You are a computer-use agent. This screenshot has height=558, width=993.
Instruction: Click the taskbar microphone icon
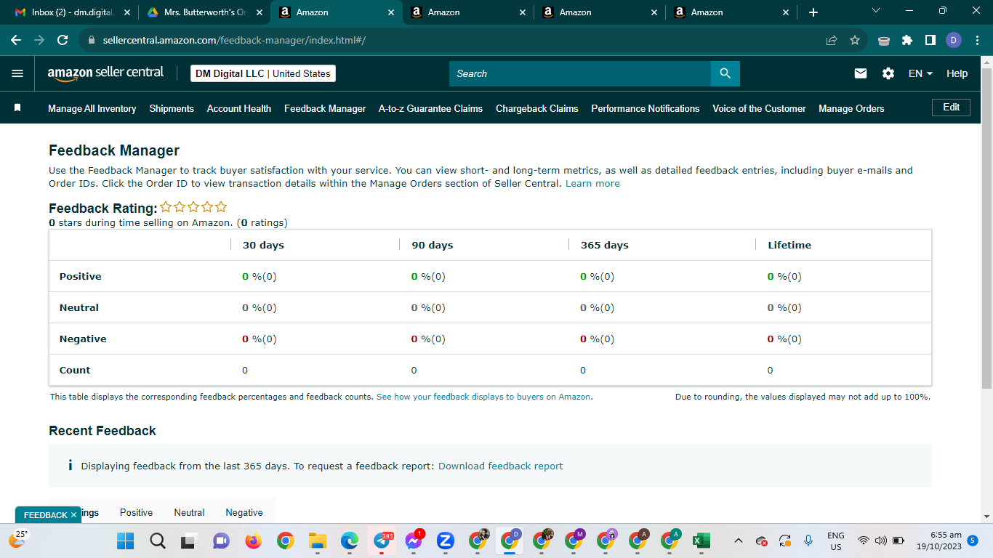pos(808,541)
